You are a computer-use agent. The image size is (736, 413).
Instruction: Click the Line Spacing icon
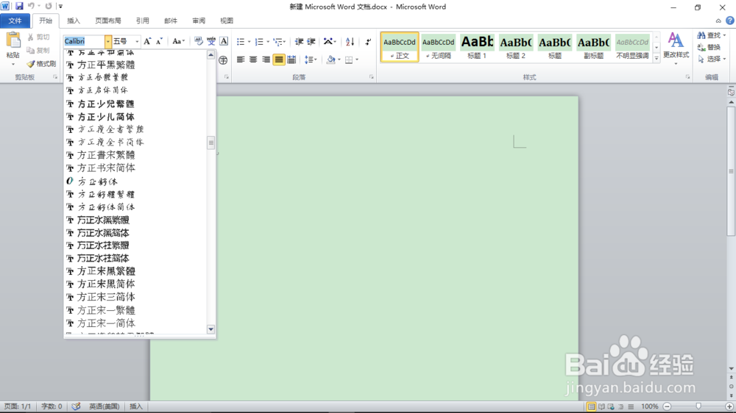308,60
